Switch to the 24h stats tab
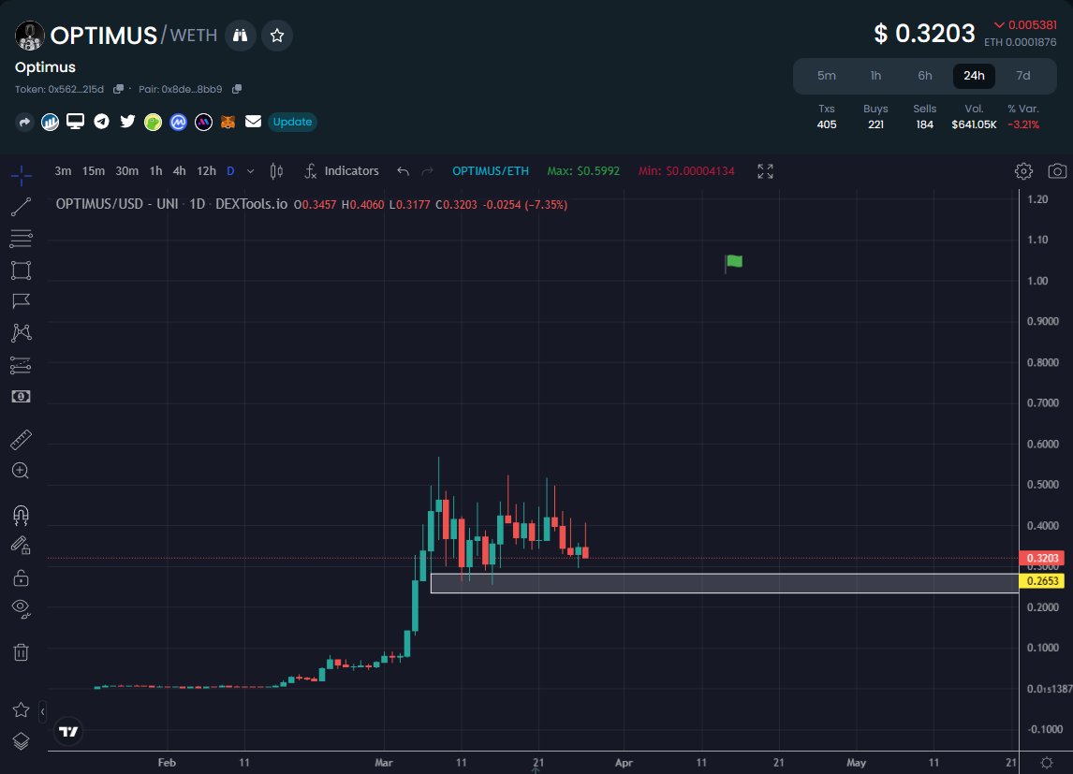Image resolution: width=1073 pixels, height=774 pixels. (974, 76)
